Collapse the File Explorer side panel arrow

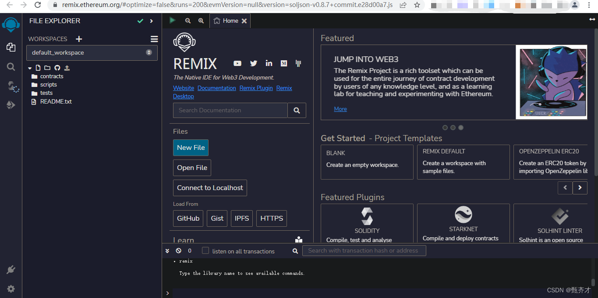click(x=152, y=21)
